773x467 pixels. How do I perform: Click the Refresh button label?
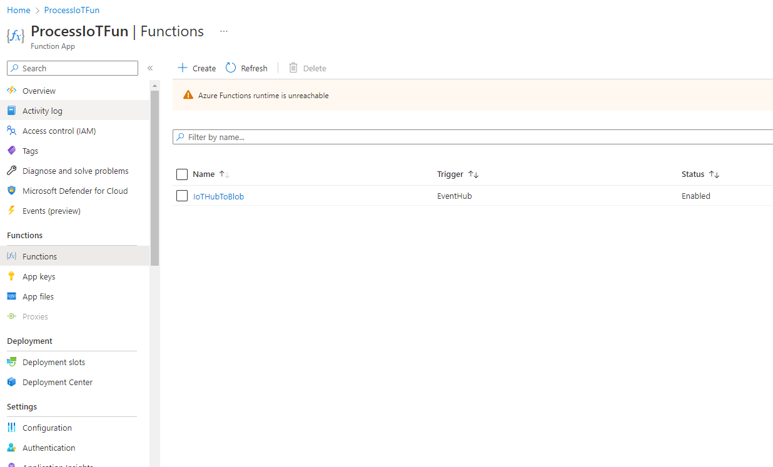point(254,68)
